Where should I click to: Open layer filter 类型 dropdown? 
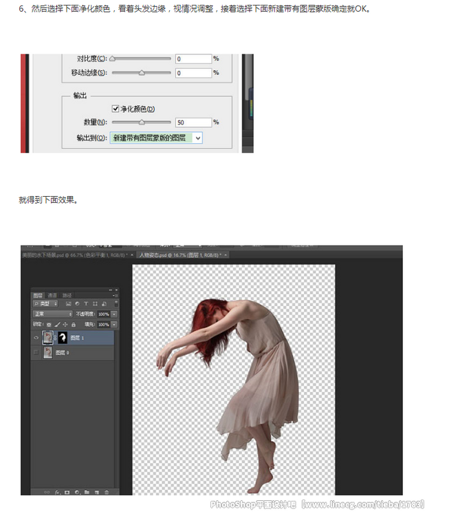pyautogui.click(x=45, y=303)
